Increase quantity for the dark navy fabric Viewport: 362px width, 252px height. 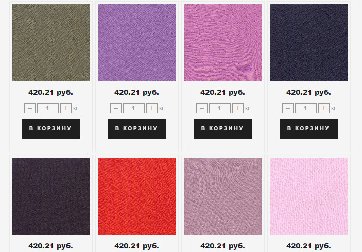point(324,108)
